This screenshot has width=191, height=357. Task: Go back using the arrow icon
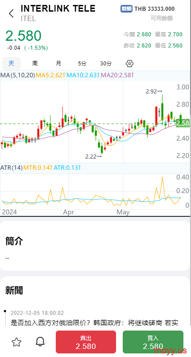click(11, 13)
